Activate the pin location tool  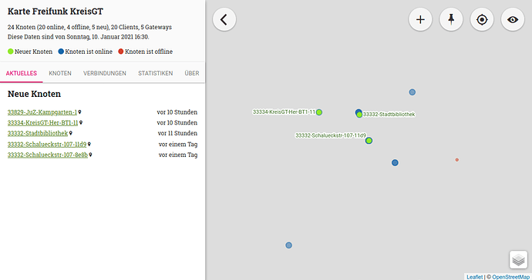pos(451,19)
